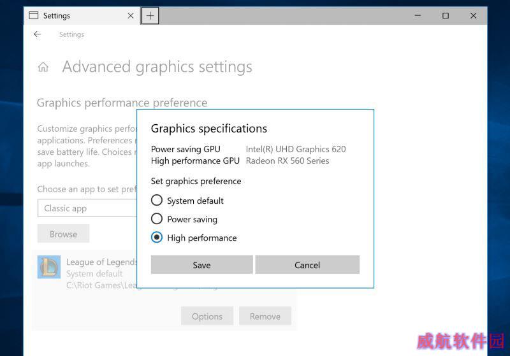Click the Settings breadcrumb label
Image resolution: width=510 pixels, height=356 pixels.
[71, 34]
